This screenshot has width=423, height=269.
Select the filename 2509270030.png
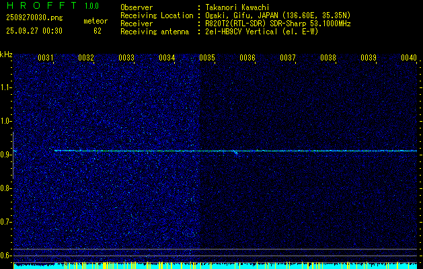pyautogui.click(x=34, y=17)
